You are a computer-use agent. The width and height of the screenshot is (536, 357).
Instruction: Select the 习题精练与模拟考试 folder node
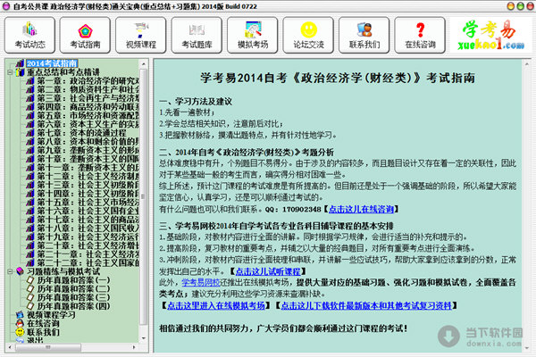coord(63,271)
